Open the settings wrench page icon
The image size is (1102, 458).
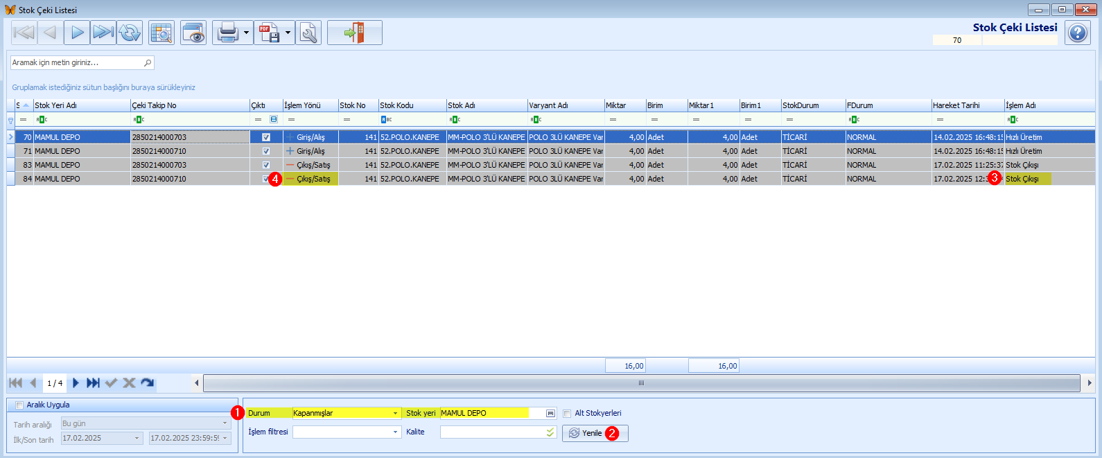(x=308, y=33)
